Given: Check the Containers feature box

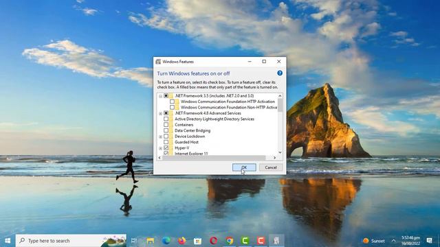Looking at the screenshot, I should (x=166, y=125).
